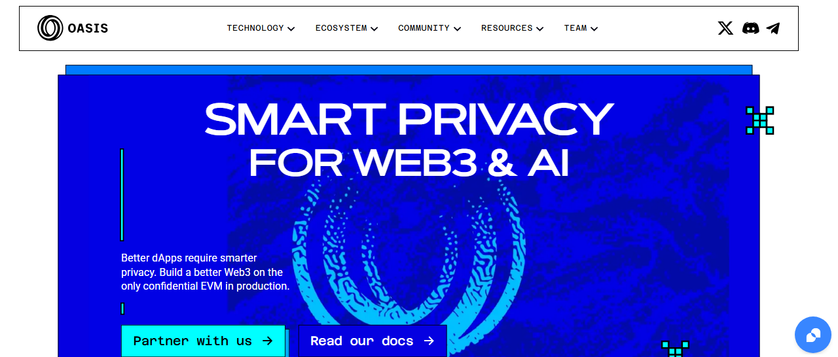
Task: Open the Telegram social icon
Action: point(773,28)
